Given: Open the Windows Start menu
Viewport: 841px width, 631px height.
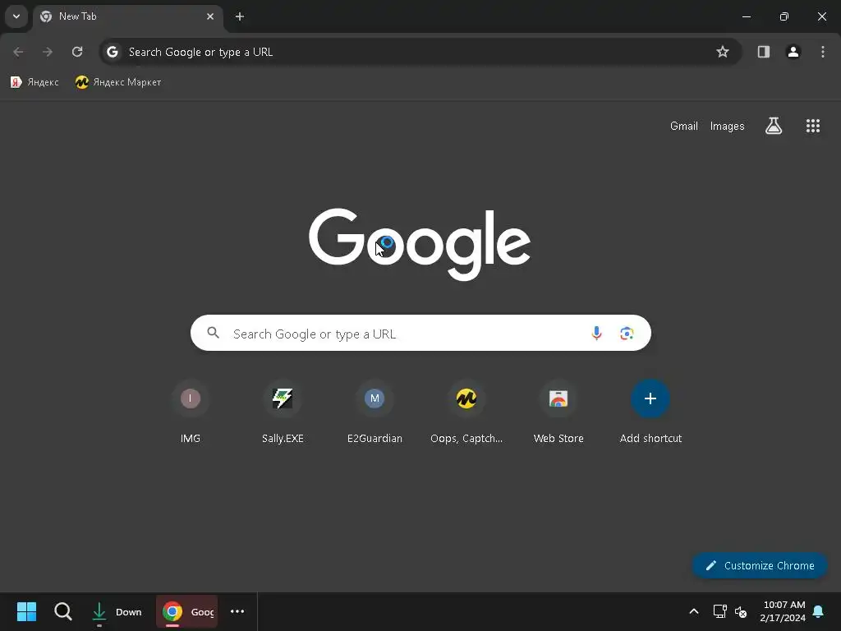Looking at the screenshot, I should tap(26, 611).
